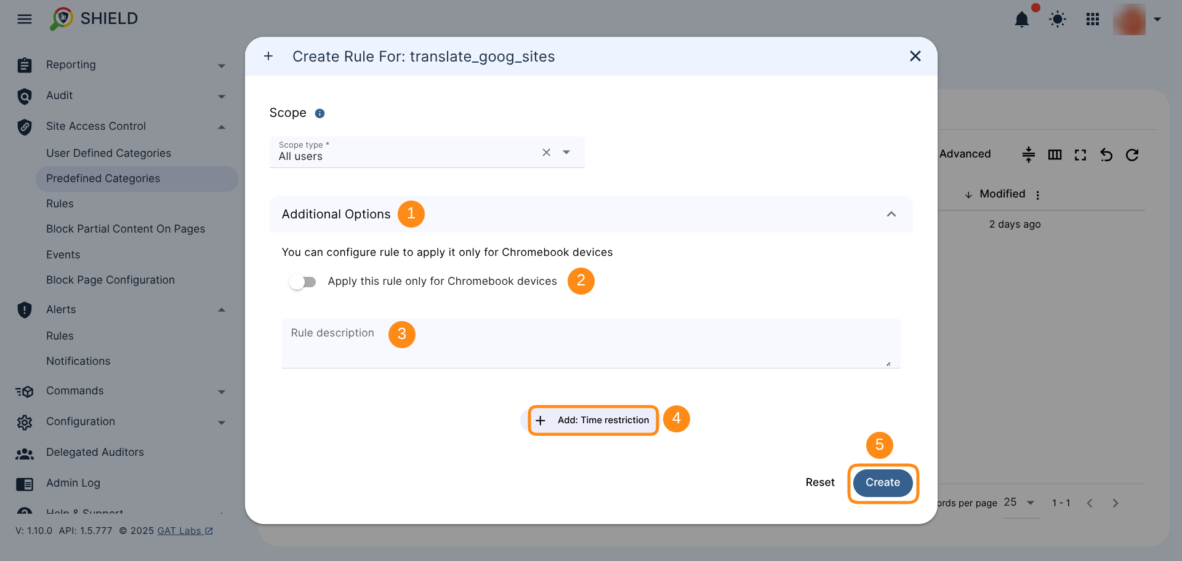
Task: Click the Admin Log icon
Action: 25,484
